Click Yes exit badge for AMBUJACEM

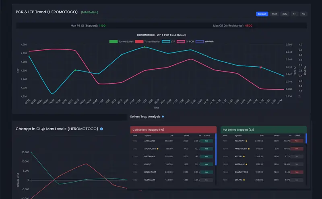[297, 149]
